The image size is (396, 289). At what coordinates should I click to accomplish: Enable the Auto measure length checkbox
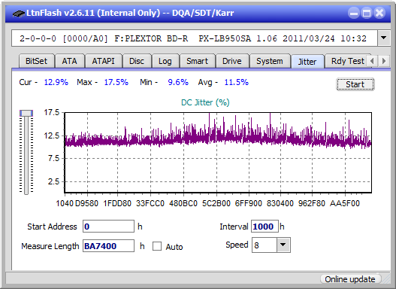pos(157,246)
